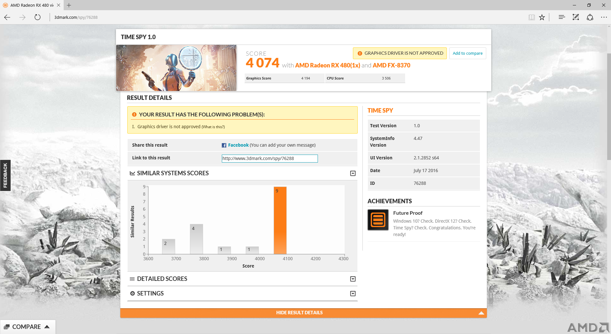Reload the current page
Image resolution: width=611 pixels, height=334 pixels.
tap(38, 17)
